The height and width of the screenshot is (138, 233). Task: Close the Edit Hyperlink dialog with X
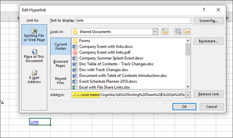218,10
